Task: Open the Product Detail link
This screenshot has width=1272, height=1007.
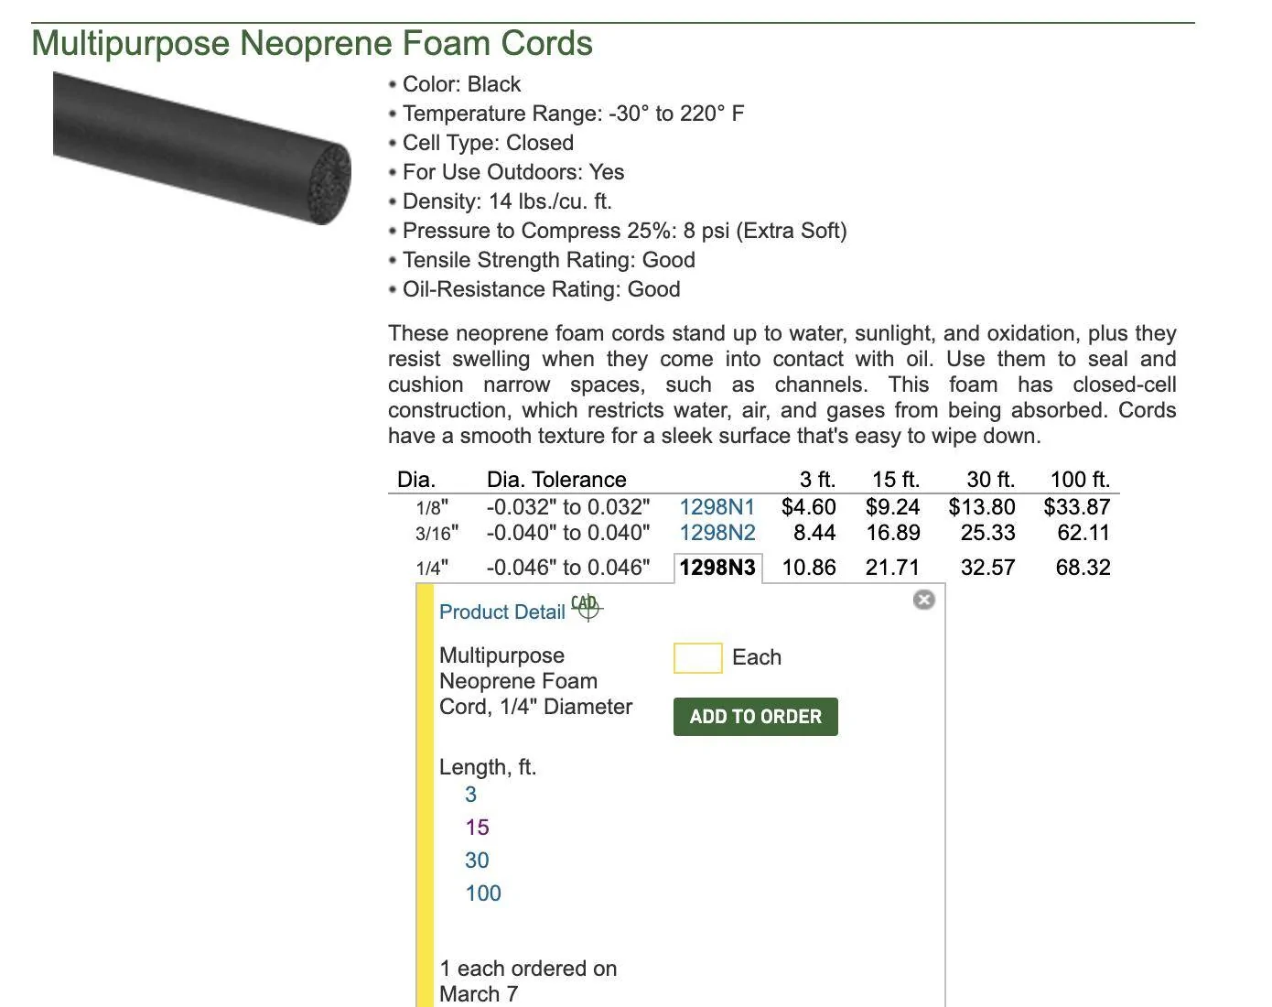Action: pos(502,612)
